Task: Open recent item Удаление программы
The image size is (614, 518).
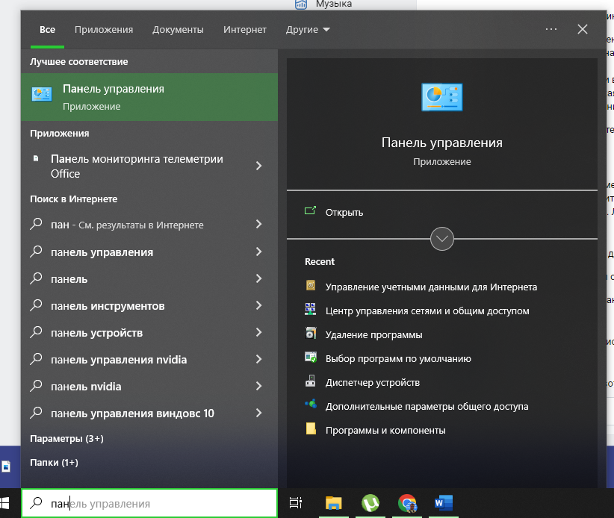Action: click(374, 335)
